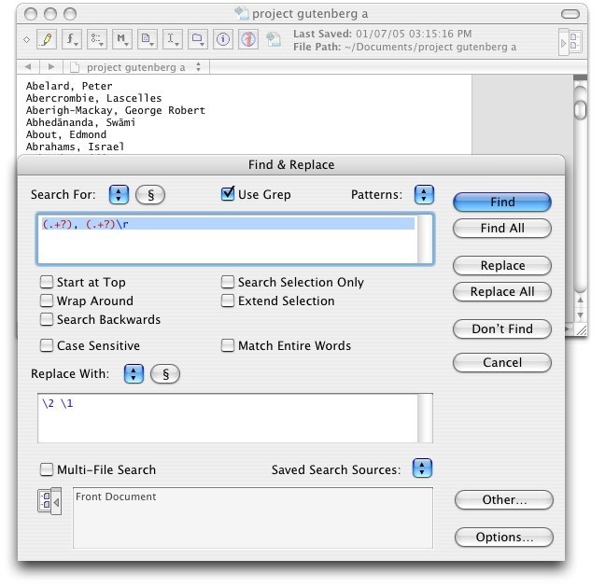
Task: Click the line 'Aberigh-Mackay, George Robert'
Action: 116,110
